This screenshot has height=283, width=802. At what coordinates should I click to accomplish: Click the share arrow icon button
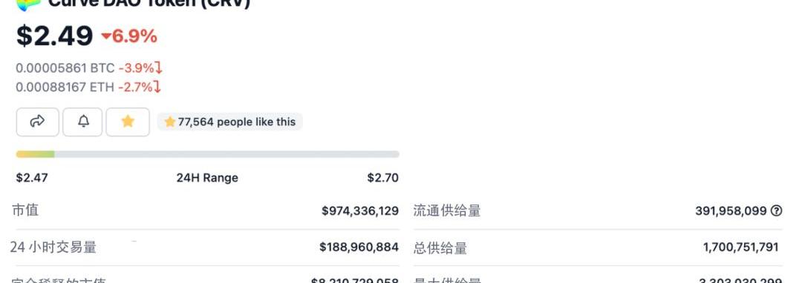tap(37, 122)
